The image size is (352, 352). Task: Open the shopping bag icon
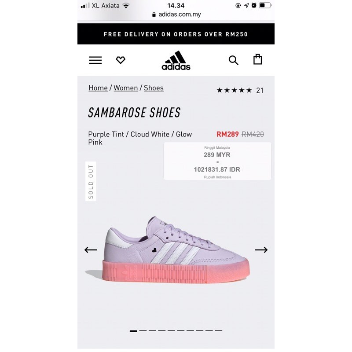(257, 59)
